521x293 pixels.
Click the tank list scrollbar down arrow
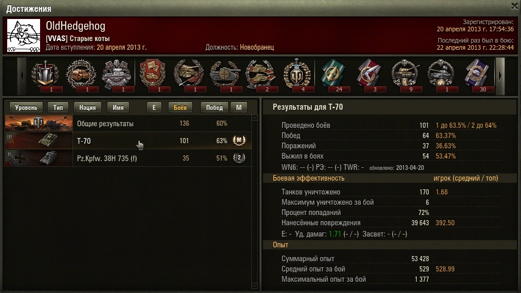point(255,286)
